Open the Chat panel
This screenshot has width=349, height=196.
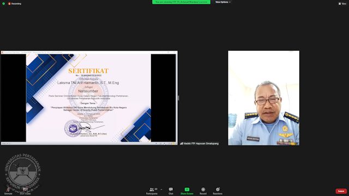(x=171, y=191)
